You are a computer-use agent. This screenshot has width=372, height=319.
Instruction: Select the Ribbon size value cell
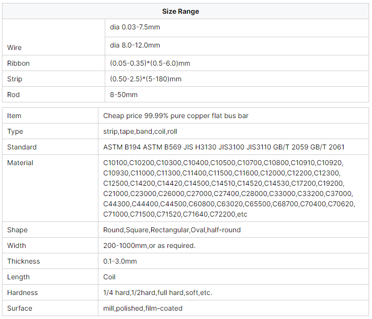point(237,63)
